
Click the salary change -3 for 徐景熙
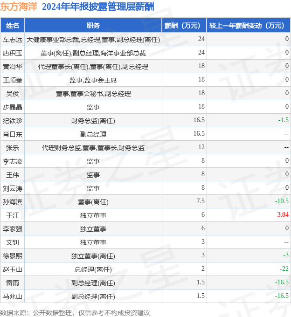pos(286,255)
